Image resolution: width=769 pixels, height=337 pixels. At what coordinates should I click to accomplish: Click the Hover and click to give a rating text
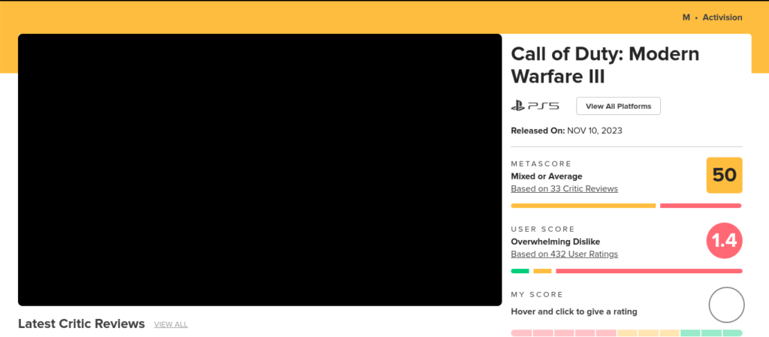pyautogui.click(x=574, y=311)
